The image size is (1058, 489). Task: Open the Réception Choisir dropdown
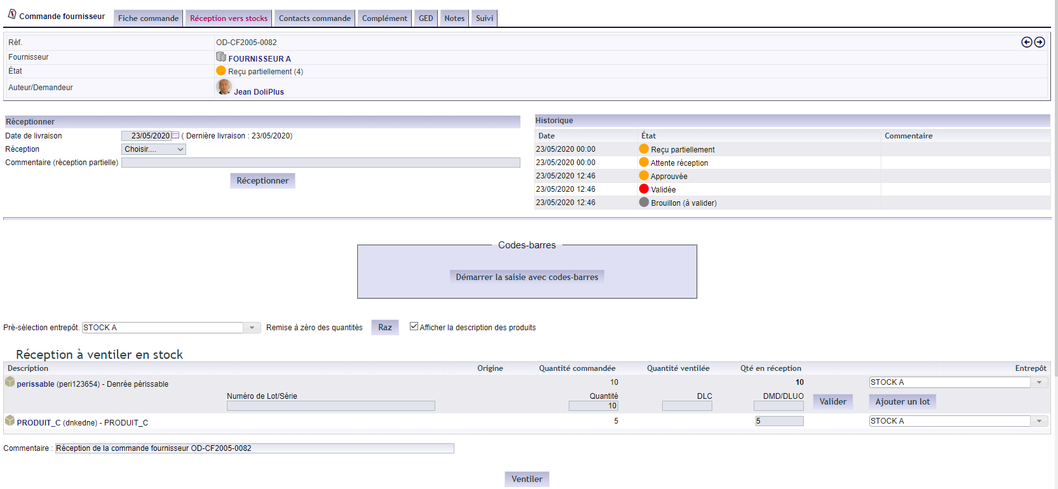click(154, 149)
